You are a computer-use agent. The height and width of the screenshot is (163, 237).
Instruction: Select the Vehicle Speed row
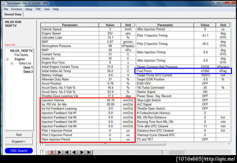point(88,29)
